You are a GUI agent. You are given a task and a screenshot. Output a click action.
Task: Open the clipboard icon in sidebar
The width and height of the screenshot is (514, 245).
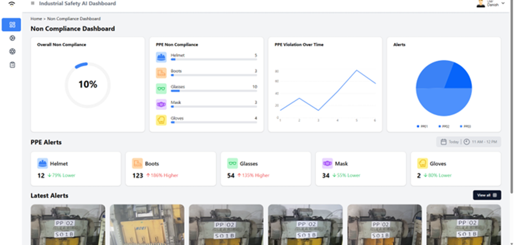click(x=12, y=65)
